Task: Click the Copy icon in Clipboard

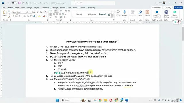Action: click(x=9, y=14)
